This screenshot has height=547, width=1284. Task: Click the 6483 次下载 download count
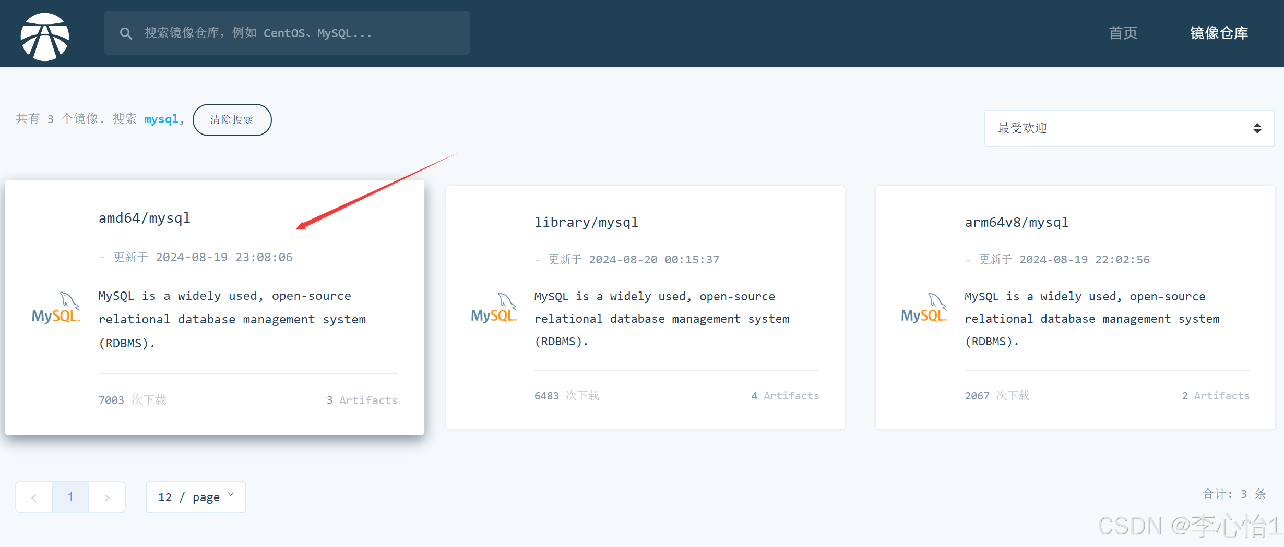[567, 396]
